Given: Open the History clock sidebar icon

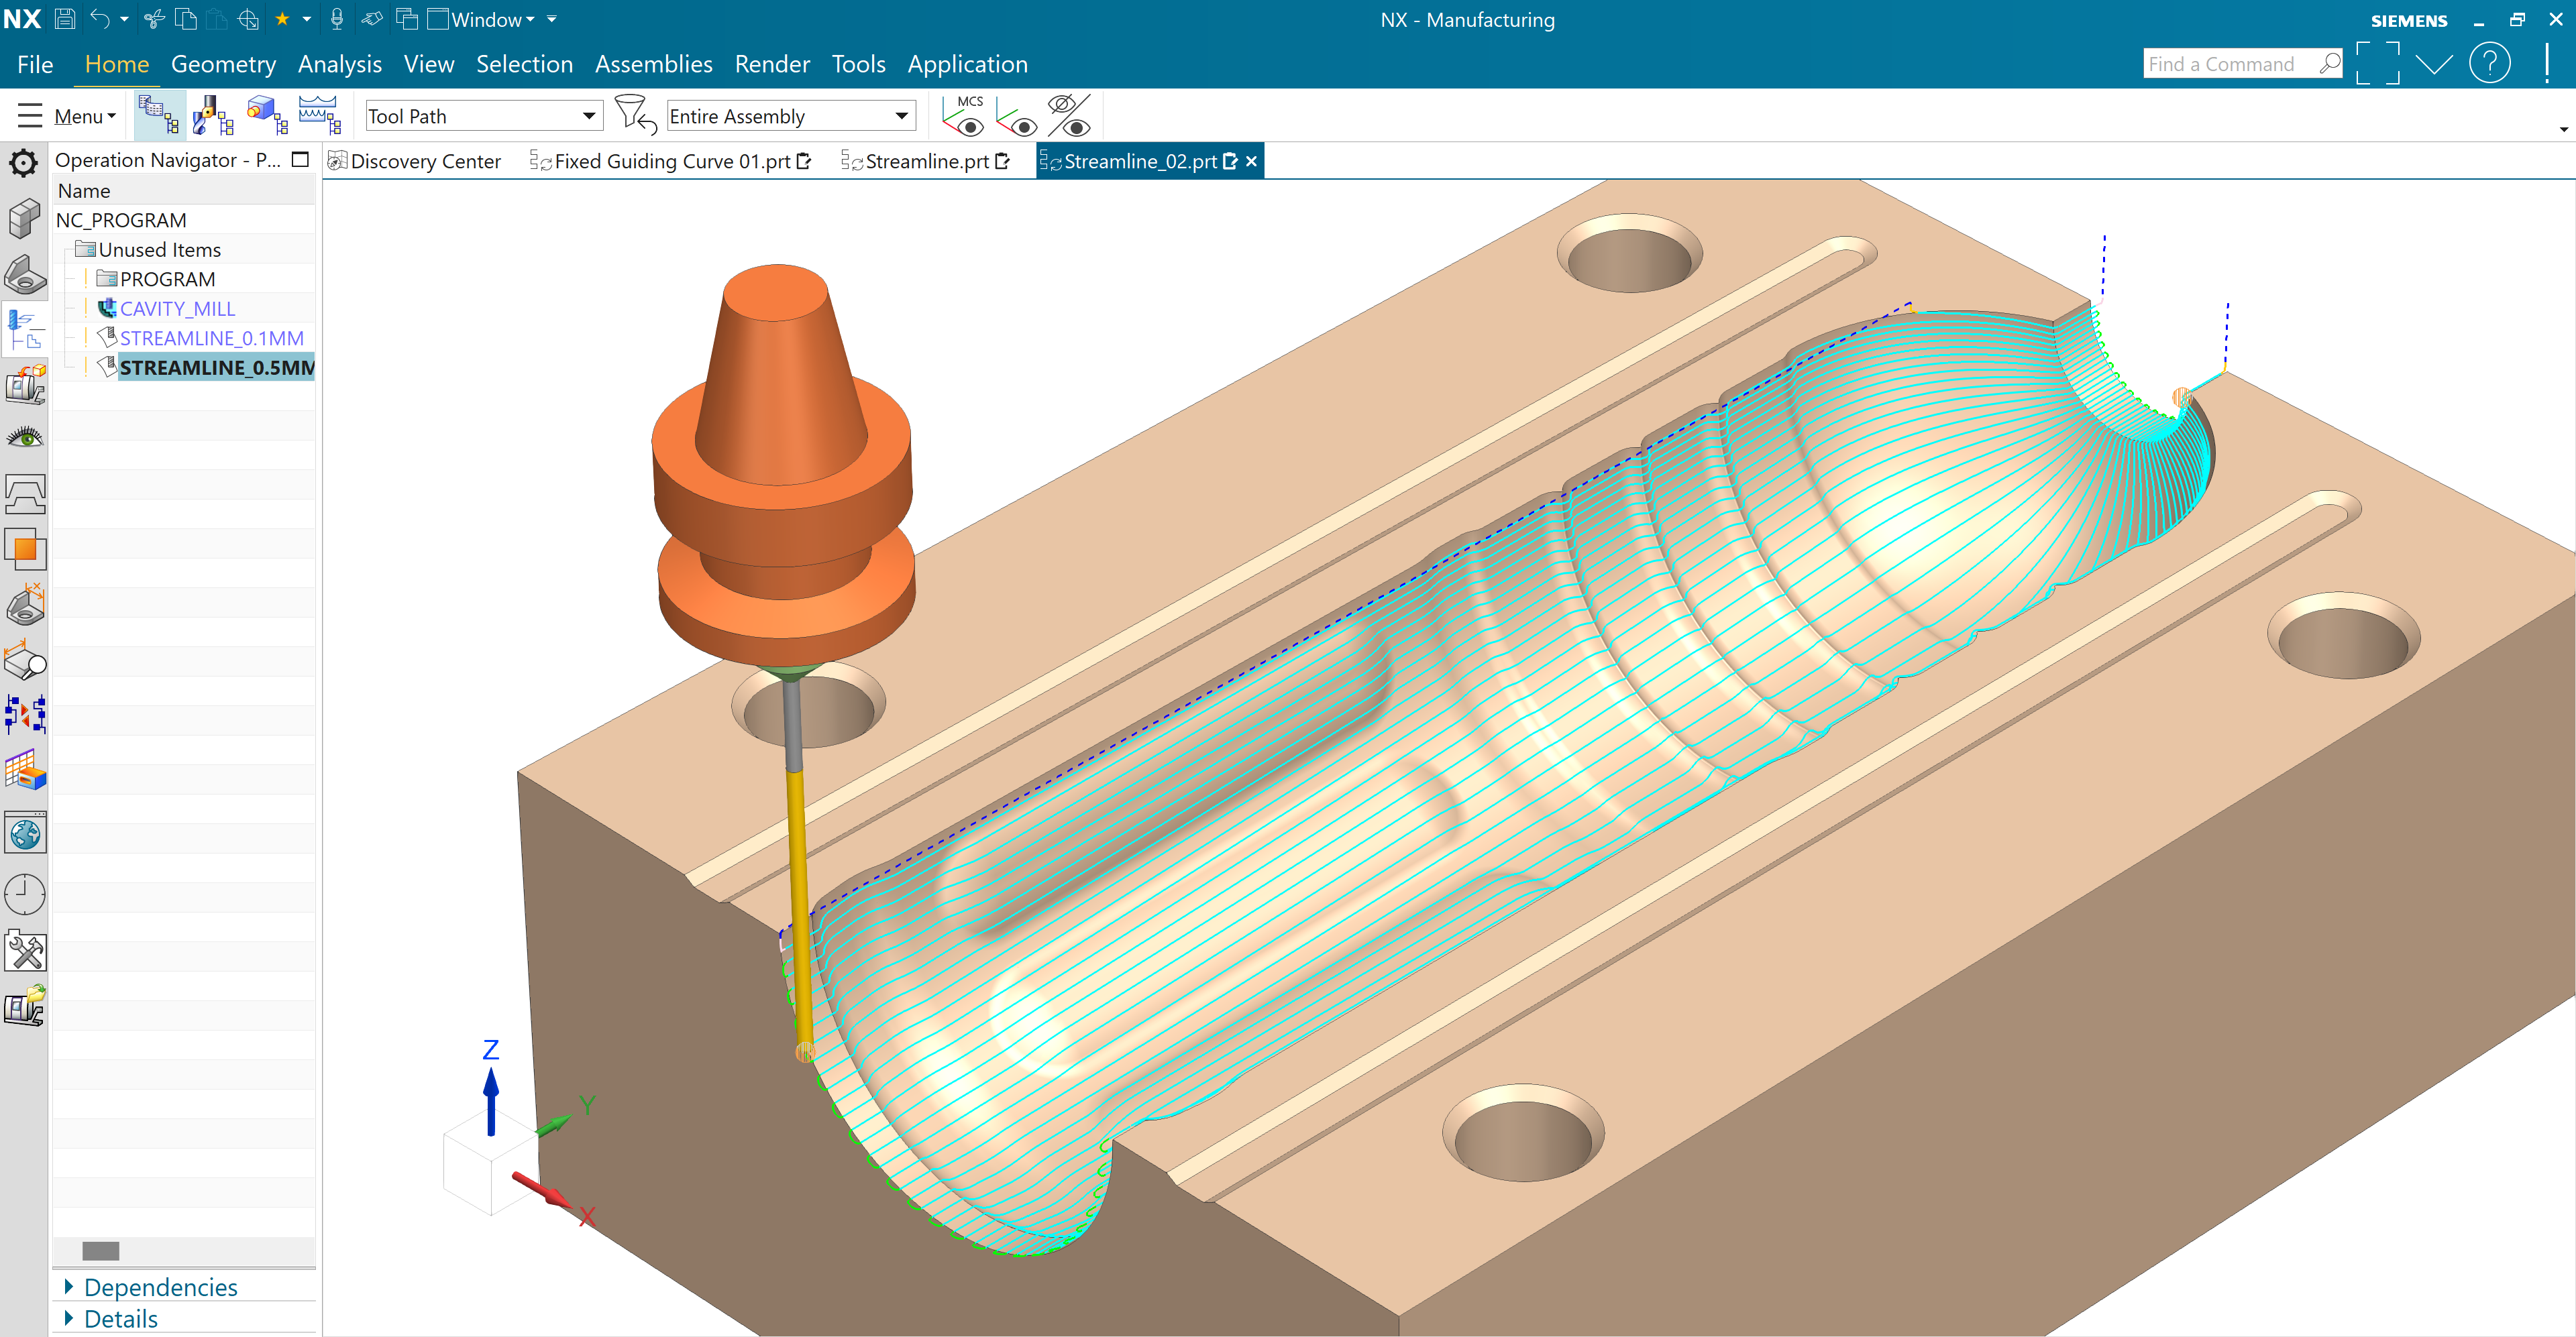Looking at the screenshot, I should point(24,894).
